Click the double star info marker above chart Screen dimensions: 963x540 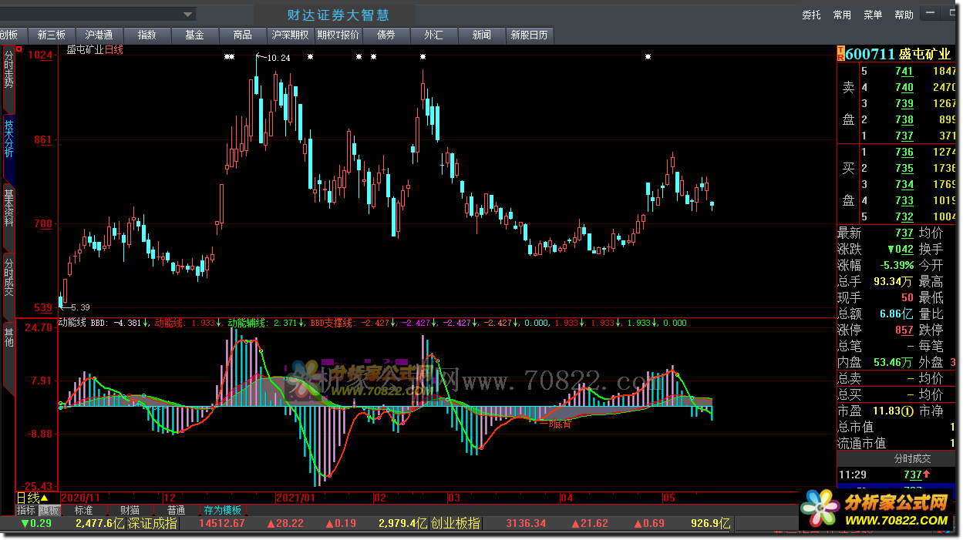pos(229,56)
